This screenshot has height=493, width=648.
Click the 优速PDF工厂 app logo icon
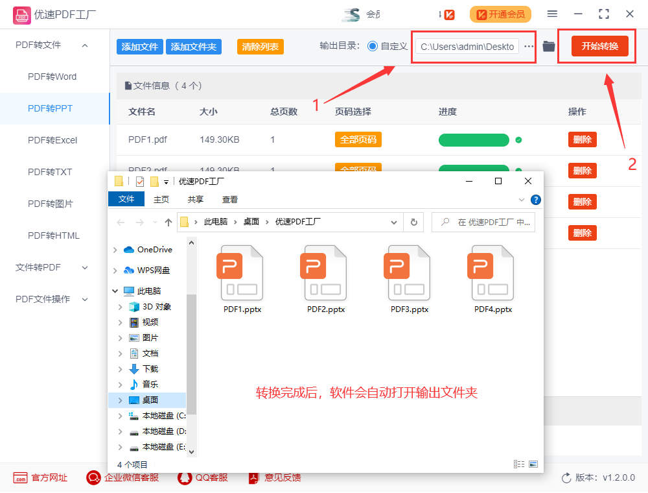21,15
